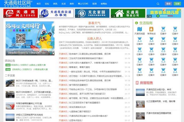The height and width of the screenshot is (122, 184).
Task: Open news item 七星路南口属于朝阳区?
Action: tap(80, 112)
